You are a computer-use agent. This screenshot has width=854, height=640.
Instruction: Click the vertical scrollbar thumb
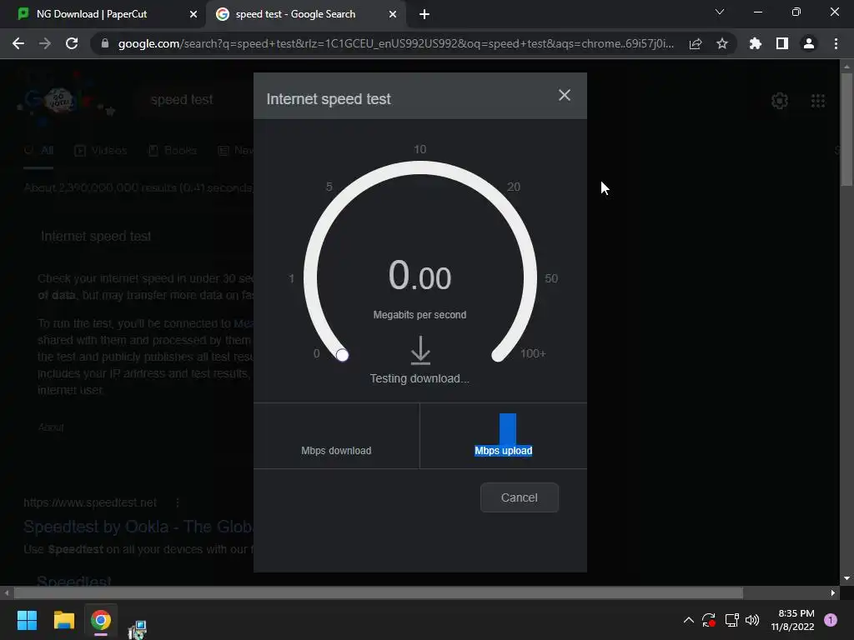pos(846,129)
